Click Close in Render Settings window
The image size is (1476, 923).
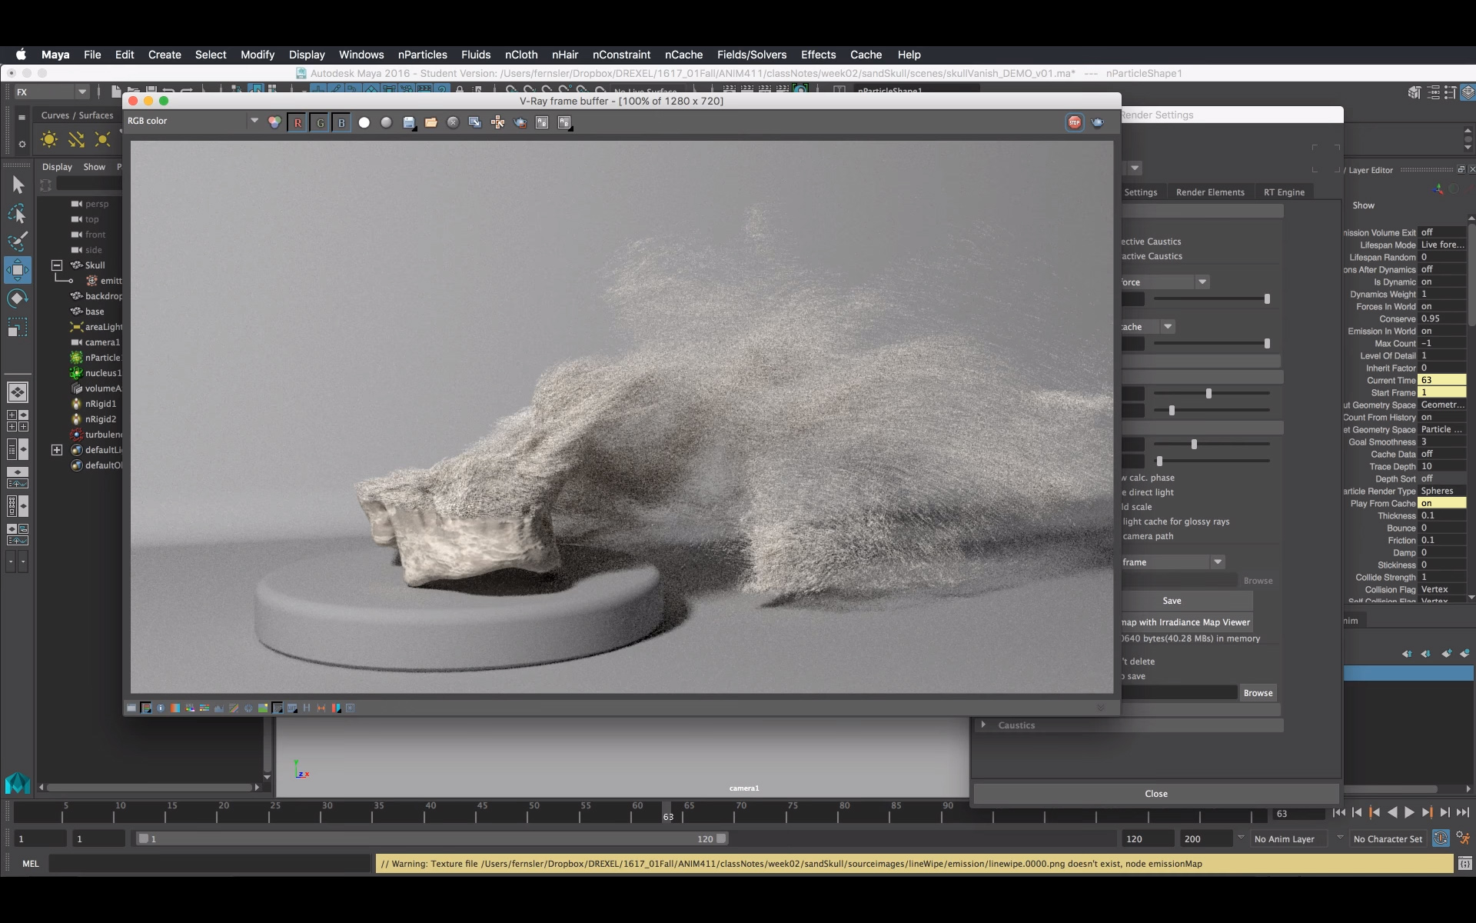tap(1156, 794)
